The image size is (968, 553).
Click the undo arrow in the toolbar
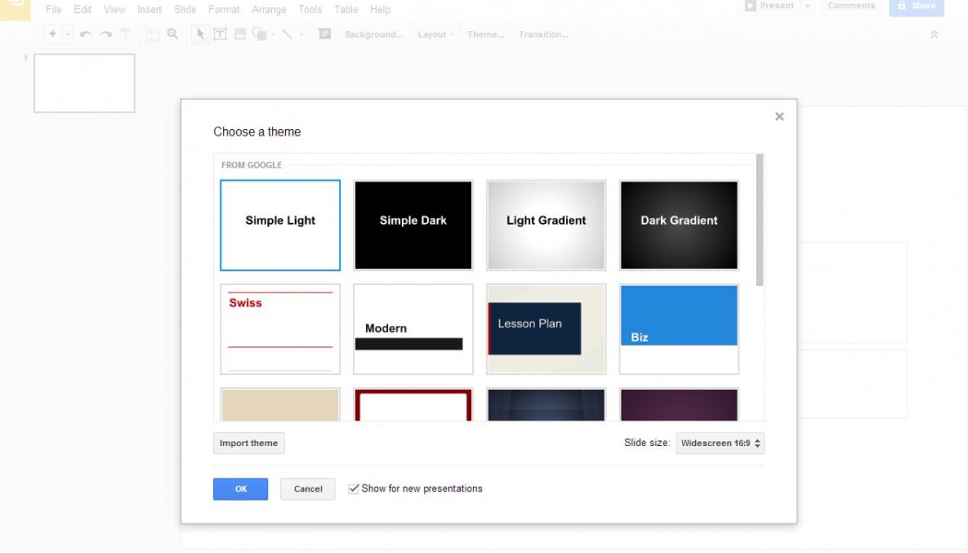pos(86,34)
